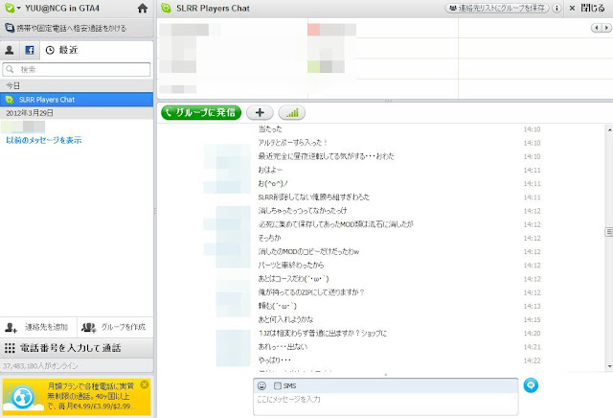
Task: Click the Skype status icon at top left
Action: (x=10, y=8)
